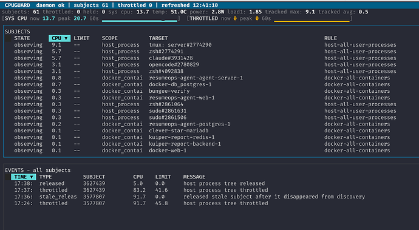Click the LIMIT header in SUBJECTS table
This screenshot has height=230, width=419.
(x=81, y=38)
